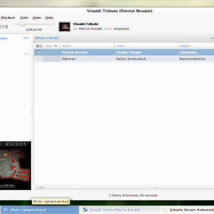Click the horizontal scrollbar track
Viewport: 214px width, 214px height.
point(129,187)
